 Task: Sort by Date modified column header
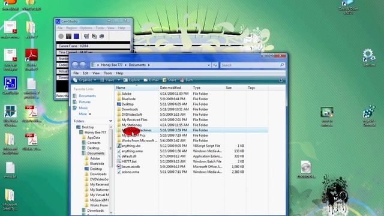tap(175, 88)
